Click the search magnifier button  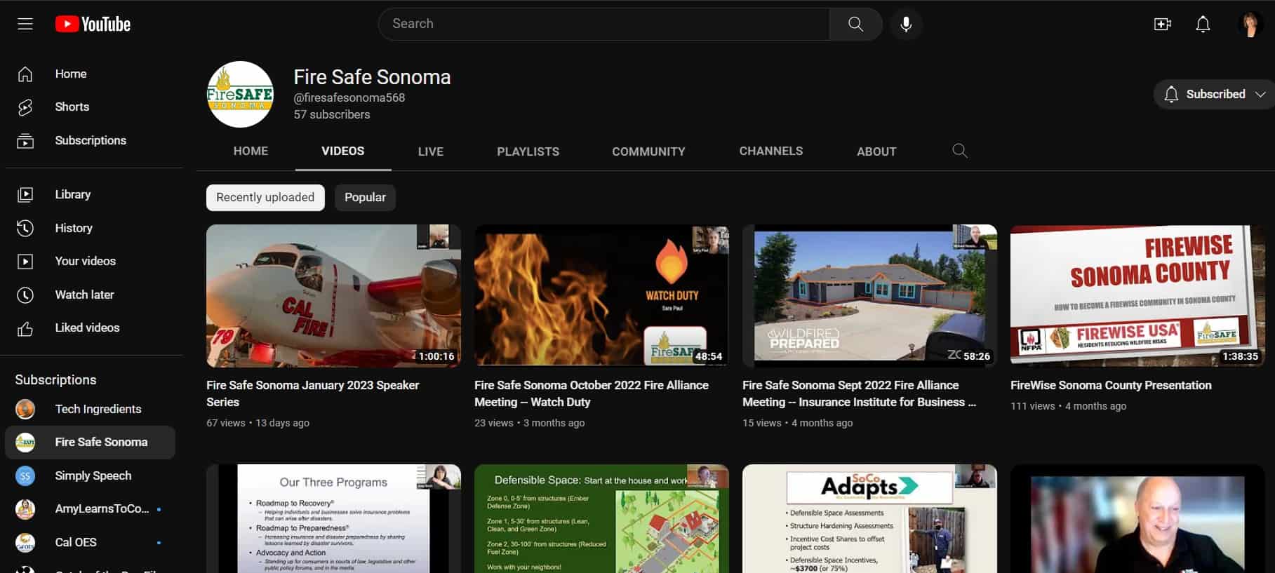click(855, 24)
